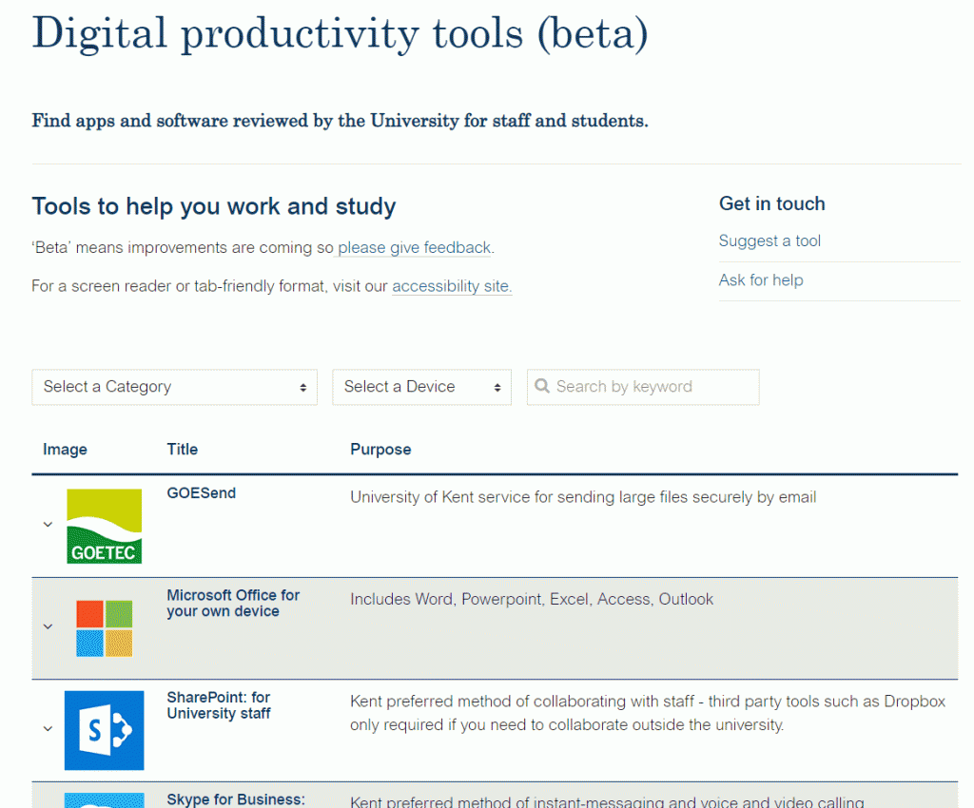The image size is (974, 808).
Task: Click Ask for help link
Action: click(761, 280)
